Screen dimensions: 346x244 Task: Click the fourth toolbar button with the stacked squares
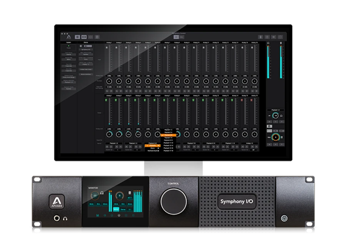pyautogui.click(x=97, y=37)
